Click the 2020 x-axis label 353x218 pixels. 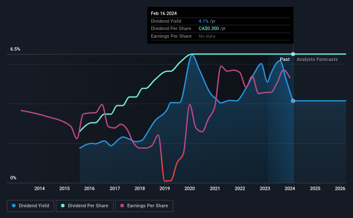pyautogui.click(x=190, y=188)
